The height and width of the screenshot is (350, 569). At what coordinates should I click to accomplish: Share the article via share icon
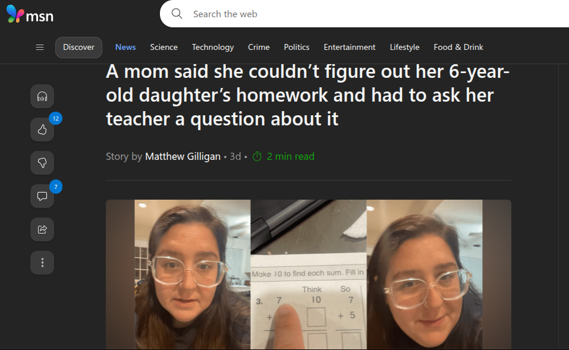pyautogui.click(x=42, y=229)
